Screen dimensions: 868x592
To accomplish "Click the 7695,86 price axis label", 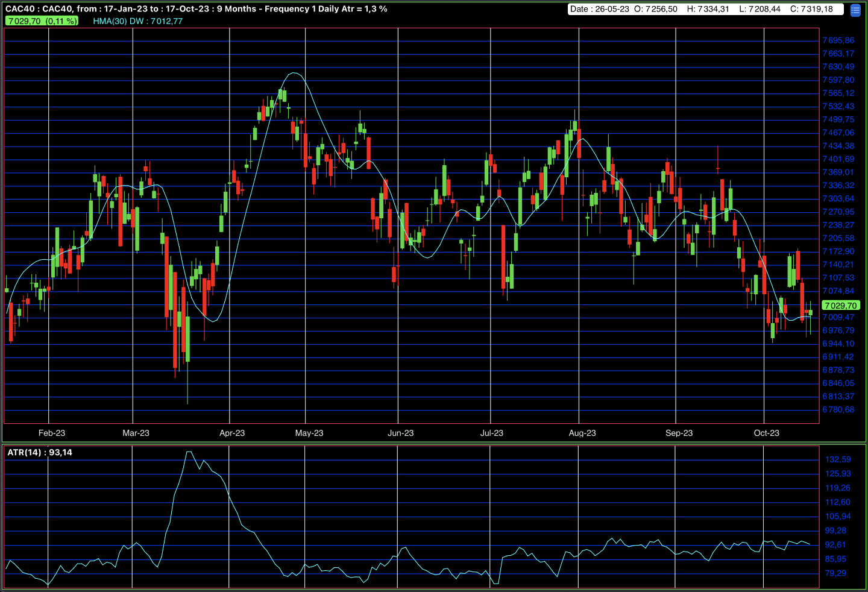I will [838, 40].
